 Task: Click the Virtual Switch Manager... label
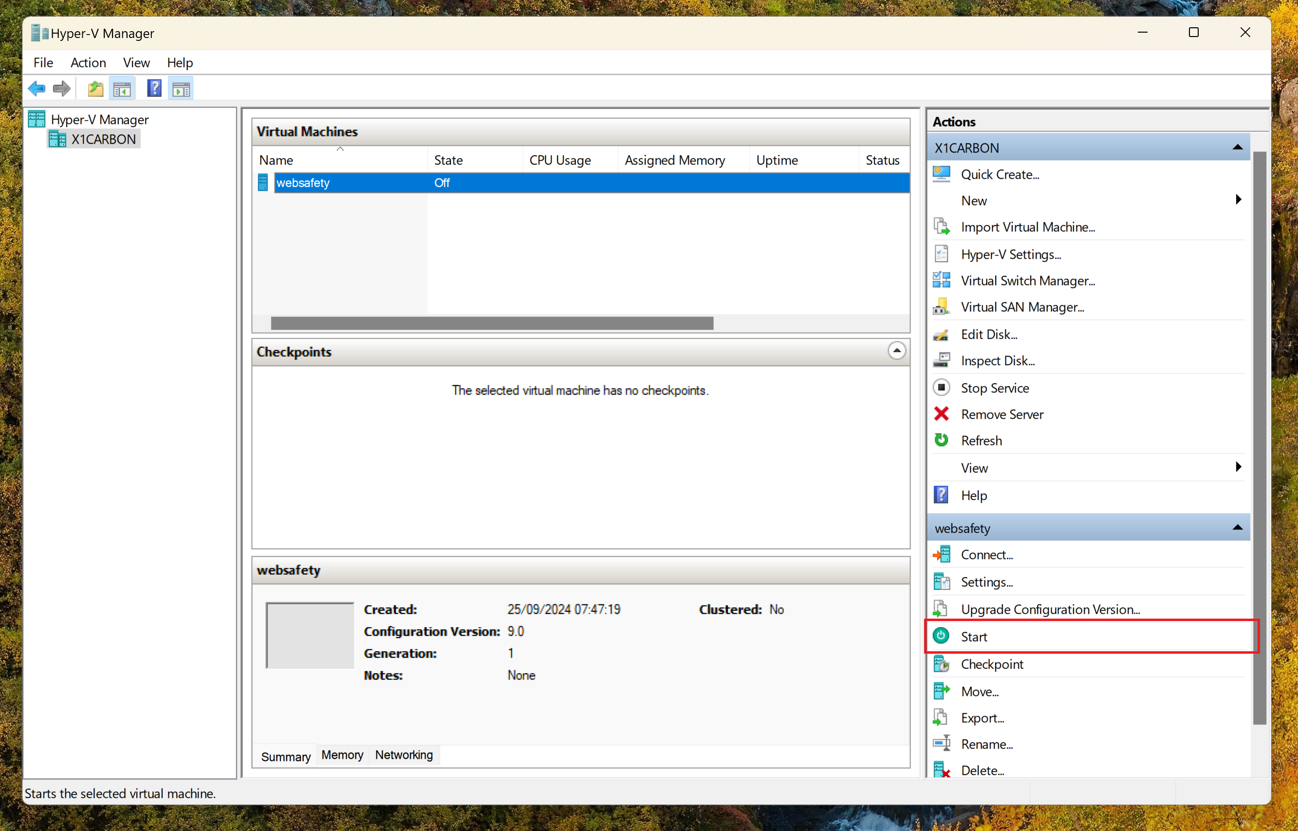click(1028, 281)
